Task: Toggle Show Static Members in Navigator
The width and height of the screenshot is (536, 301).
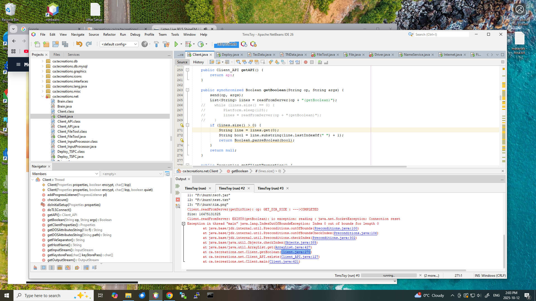Action: [52, 268]
